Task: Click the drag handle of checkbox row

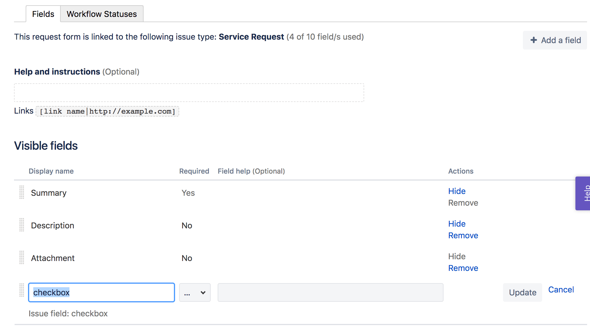Action: click(22, 290)
